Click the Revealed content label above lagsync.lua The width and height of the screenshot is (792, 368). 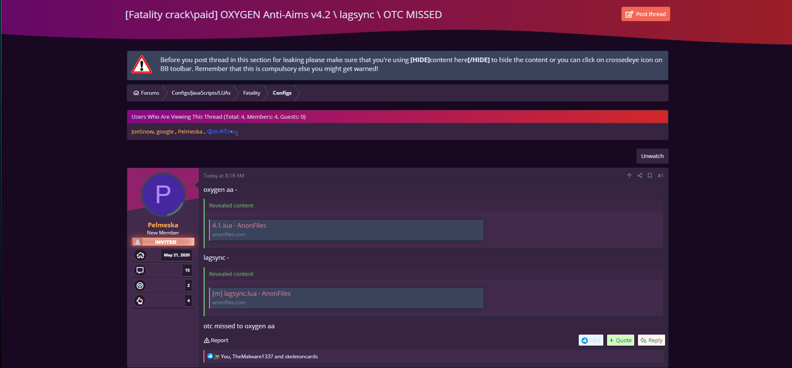231,274
